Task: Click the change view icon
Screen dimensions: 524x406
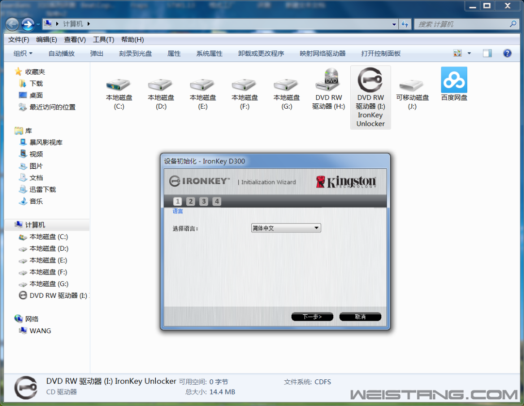Action: coord(458,53)
